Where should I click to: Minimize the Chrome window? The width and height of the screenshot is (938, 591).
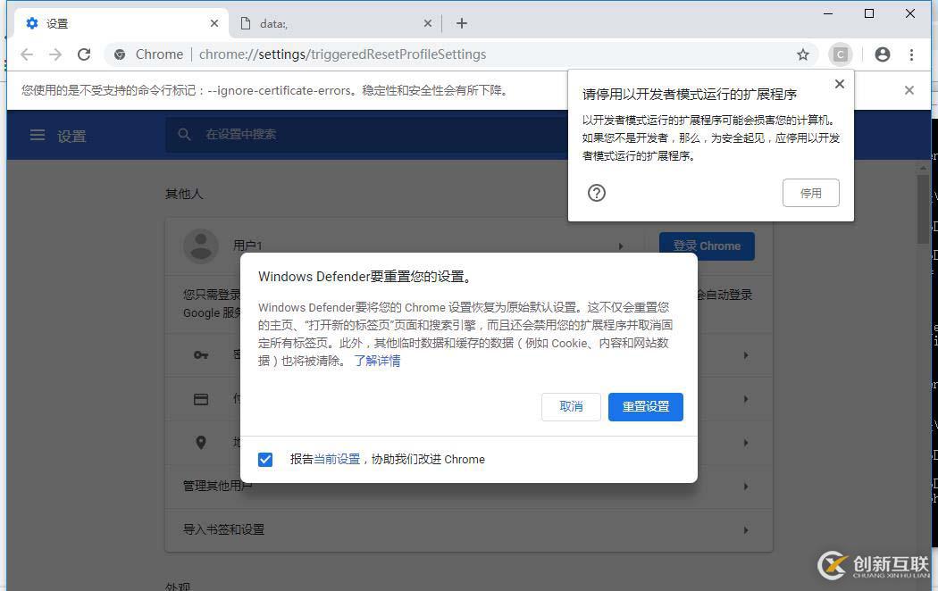click(828, 13)
